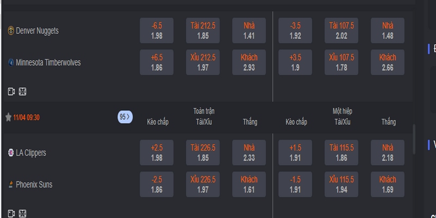Select Denver Nuggets -6.5 handicap at 1.98
Image resolution: width=436 pixels, height=218 pixels.
tap(156, 31)
